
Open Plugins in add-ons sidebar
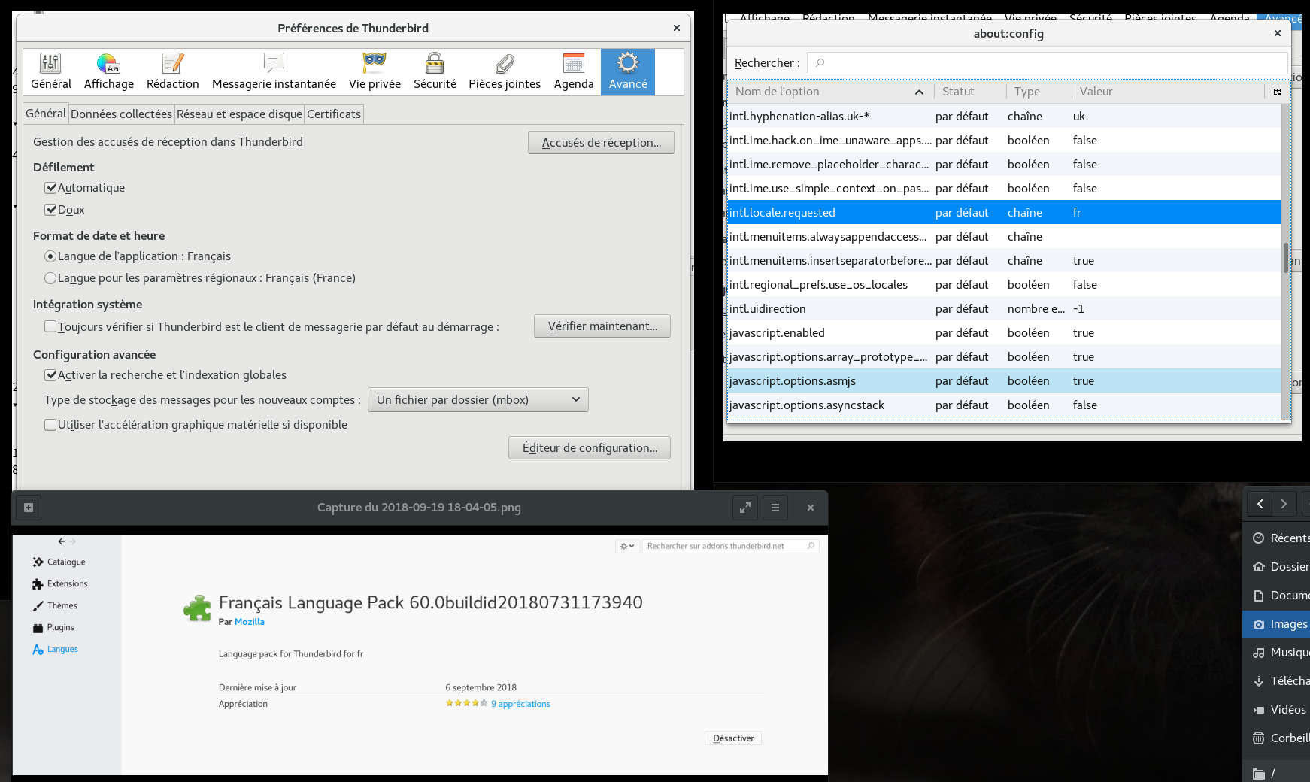pos(53,628)
